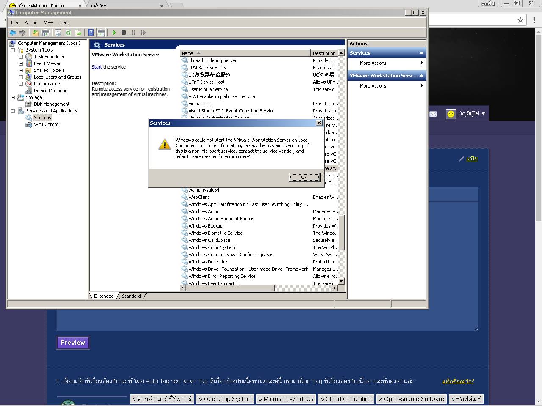
Task: Expand the Event Viewer tree node
Action: pyautogui.click(x=21, y=63)
